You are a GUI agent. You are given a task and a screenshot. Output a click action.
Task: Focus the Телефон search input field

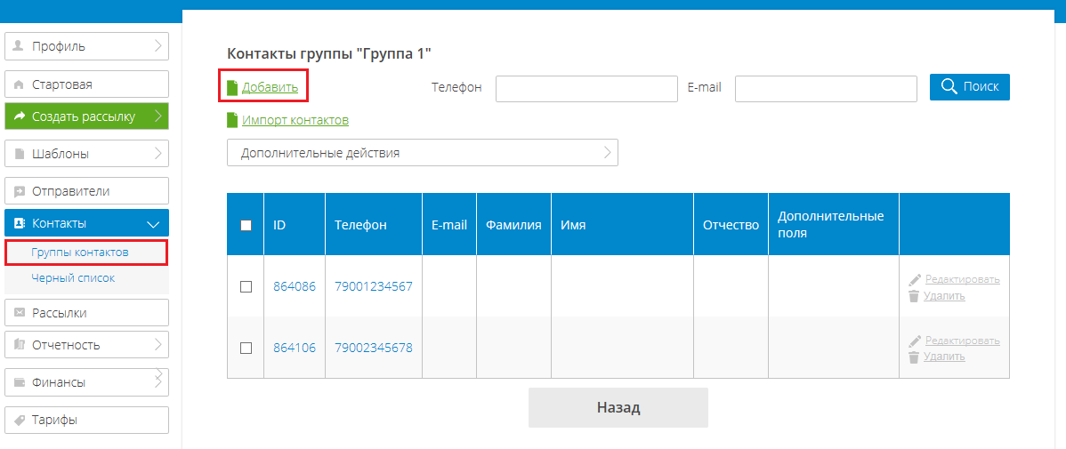(586, 88)
